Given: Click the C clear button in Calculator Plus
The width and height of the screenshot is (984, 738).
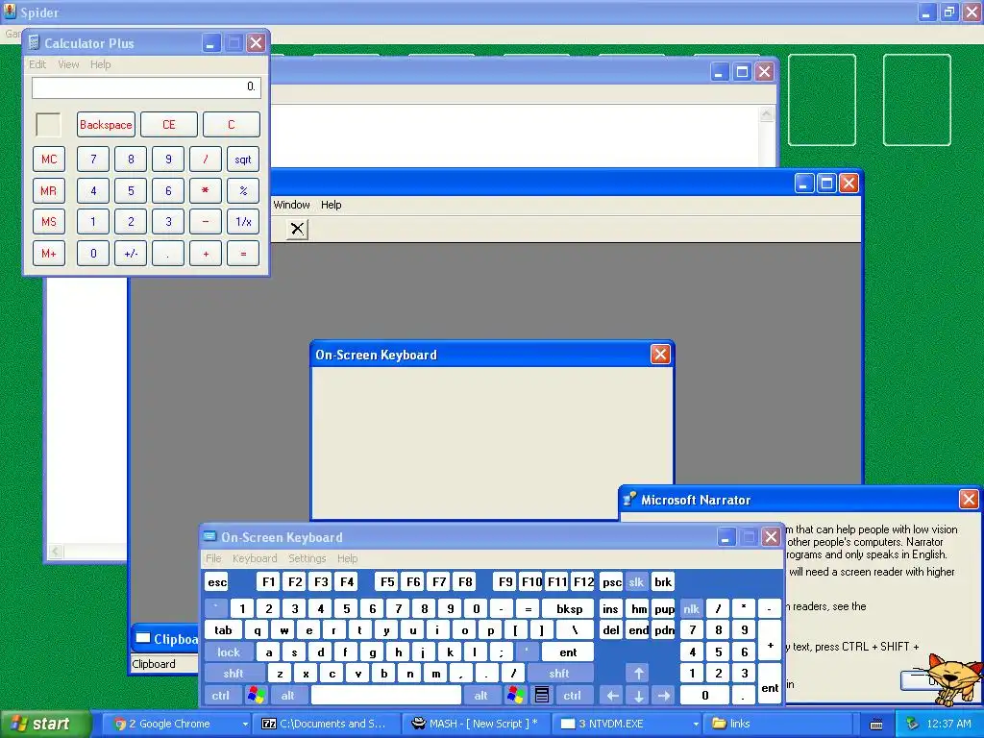Looking at the screenshot, I should (231, 124).
